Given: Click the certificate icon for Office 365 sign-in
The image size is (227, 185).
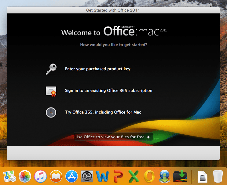Looking at the screenshot, I should 51,91.
